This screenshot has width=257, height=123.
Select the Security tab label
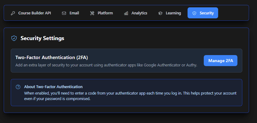click(207, 13)
